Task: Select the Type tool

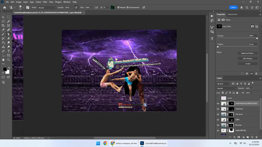Action: coord(8,51)
